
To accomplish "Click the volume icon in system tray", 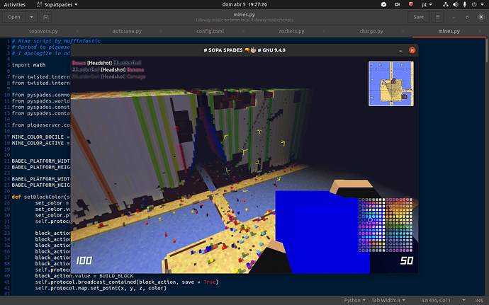I will tap(459, 4).
